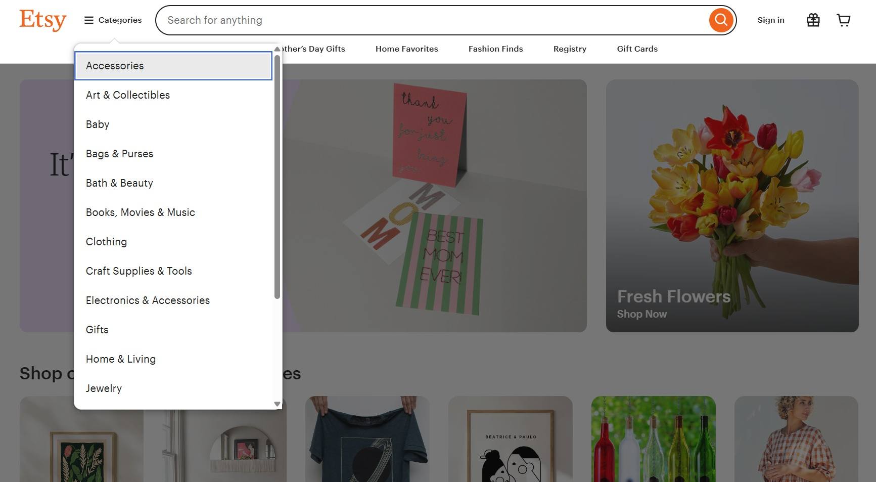The width and height of the screenshot is (876, 482).
Task: Select Craft Supplies & Tools category
Action: coord(173,271)
